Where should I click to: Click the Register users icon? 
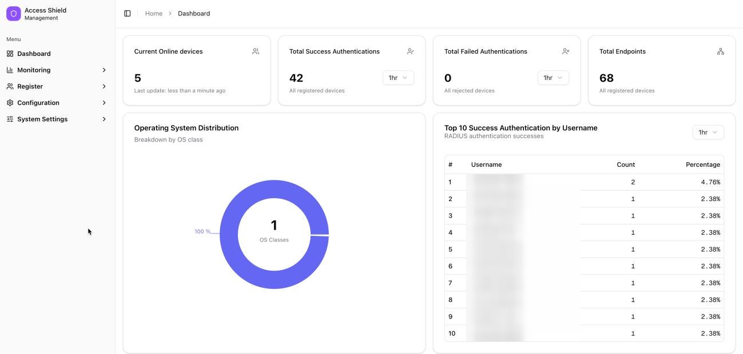point(10,87)
